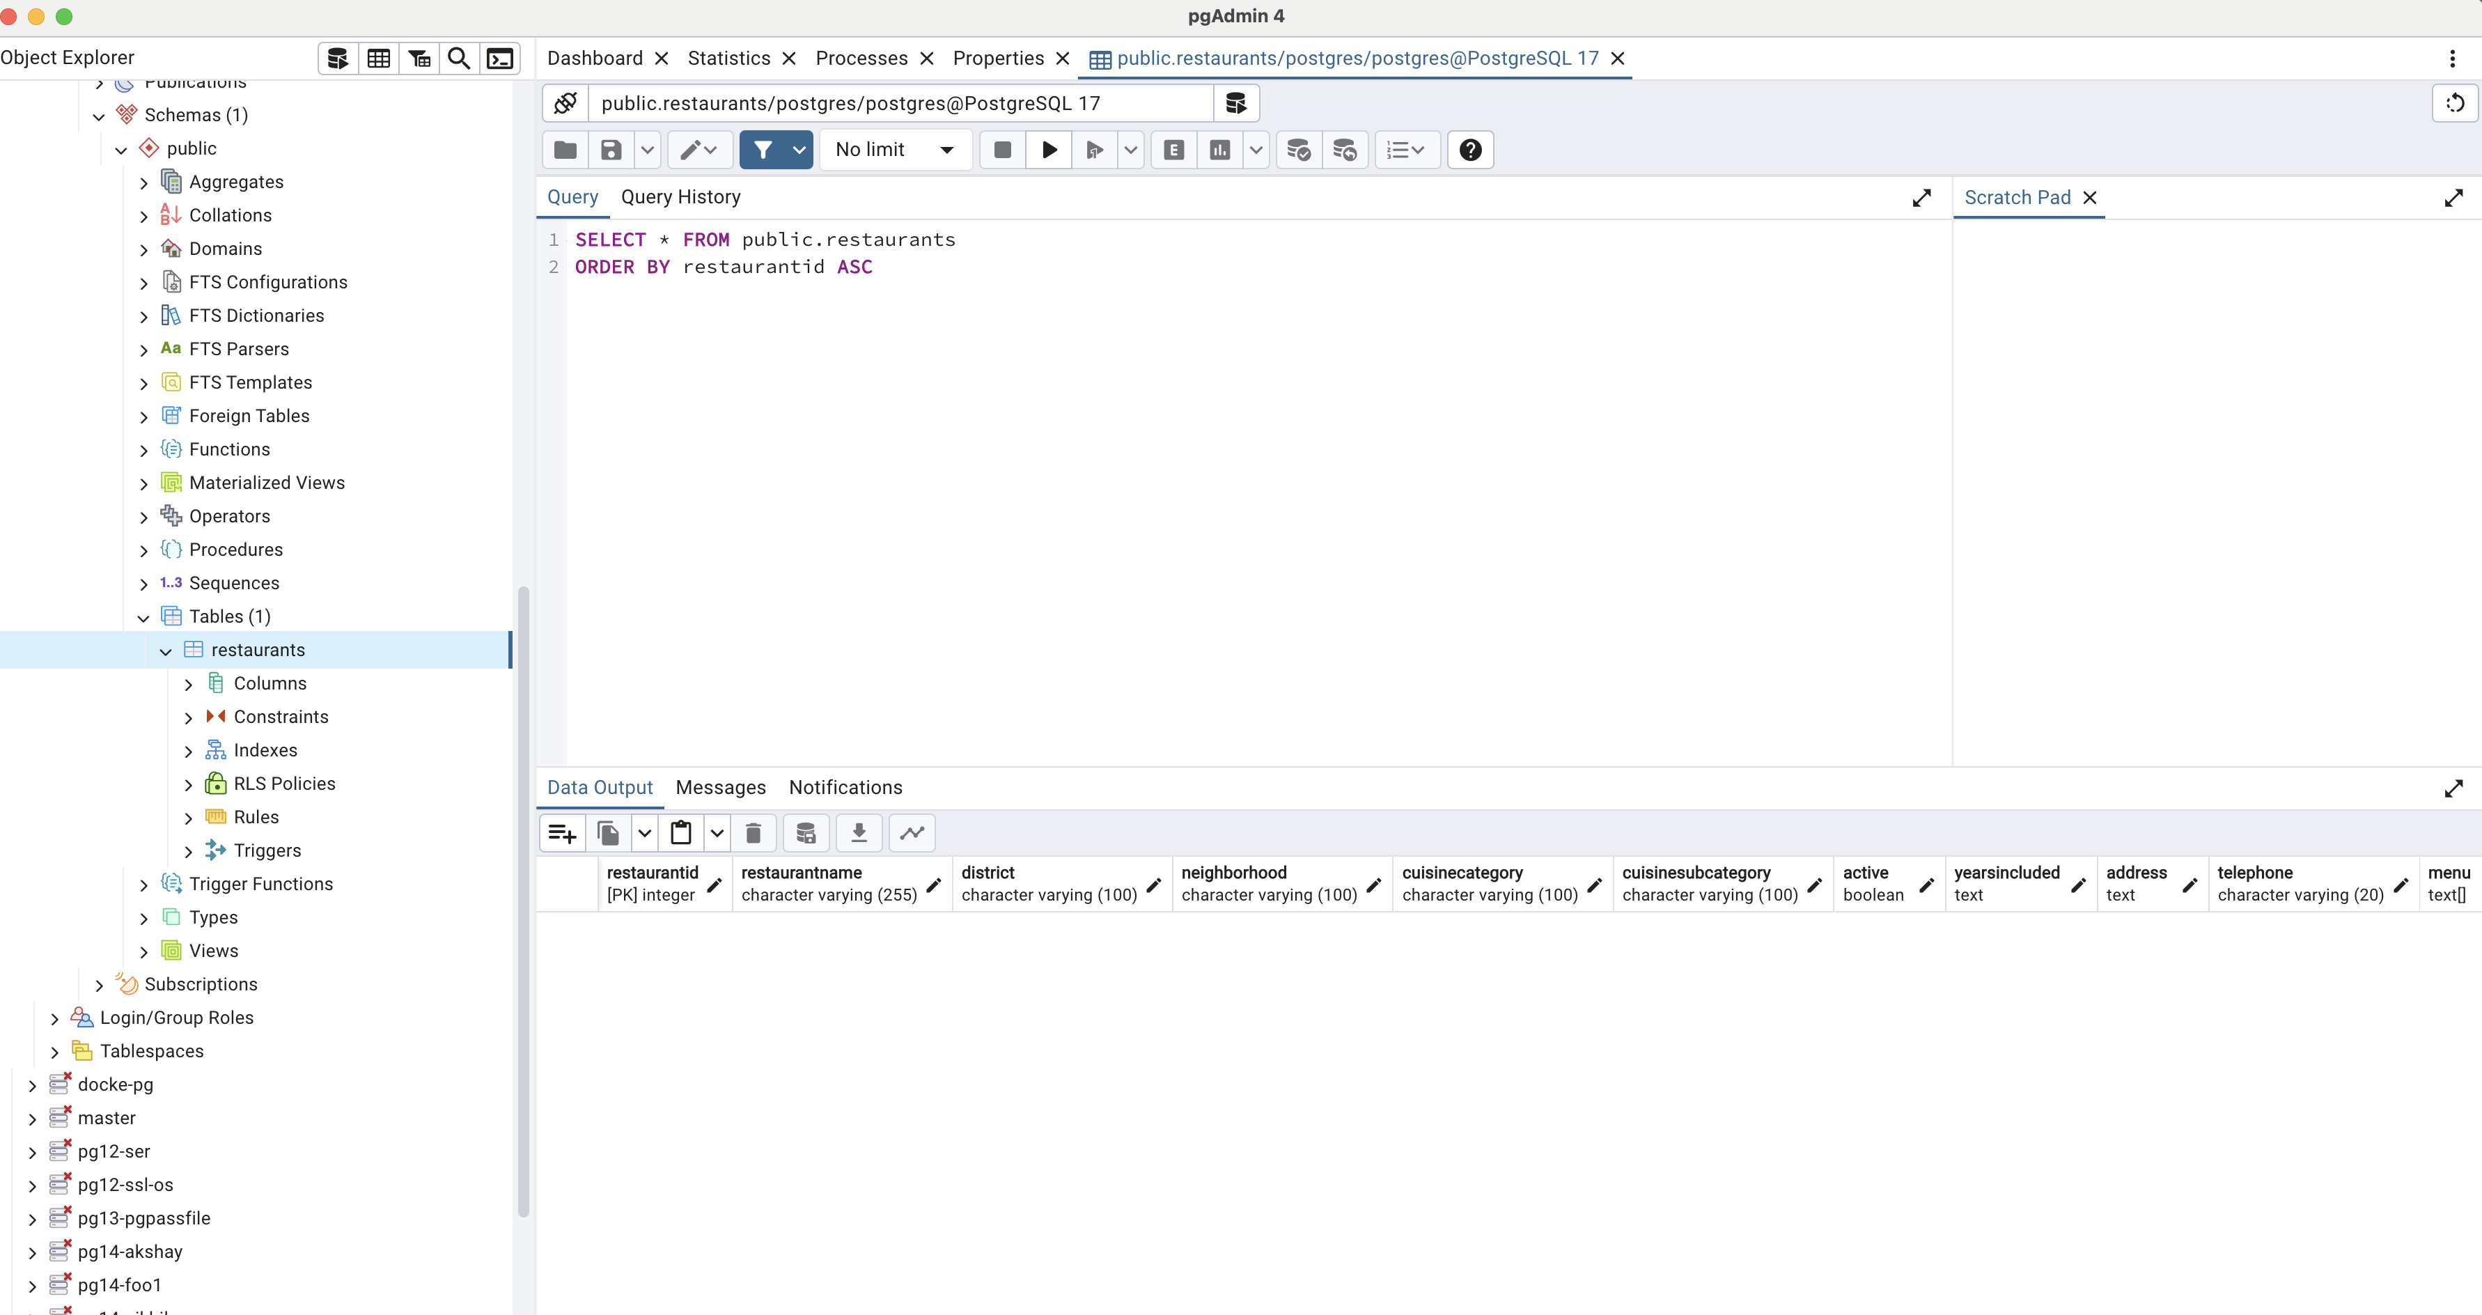Click the Explain query E icon

click(1173, 150)
